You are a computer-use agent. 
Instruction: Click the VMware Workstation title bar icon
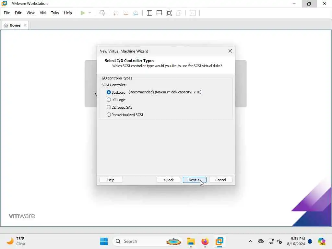pyautogui.click(x=4, y=3)
